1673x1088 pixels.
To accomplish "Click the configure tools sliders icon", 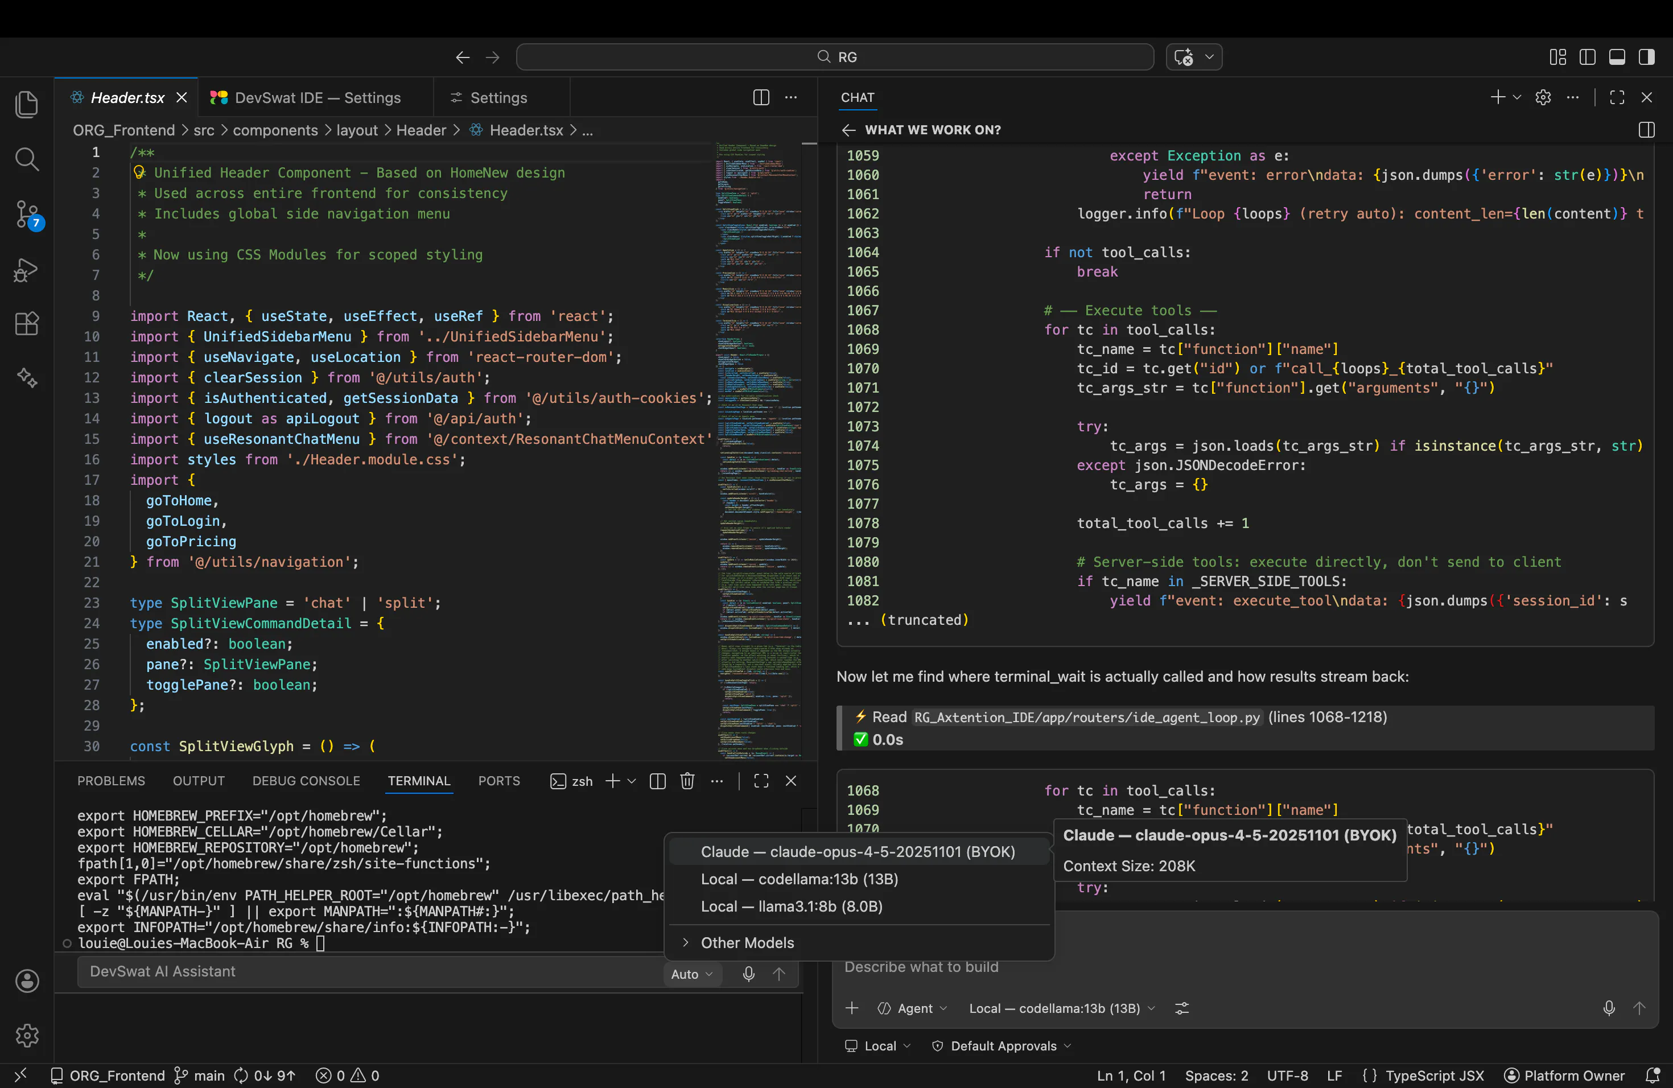I will (x=1182, y=1008).
